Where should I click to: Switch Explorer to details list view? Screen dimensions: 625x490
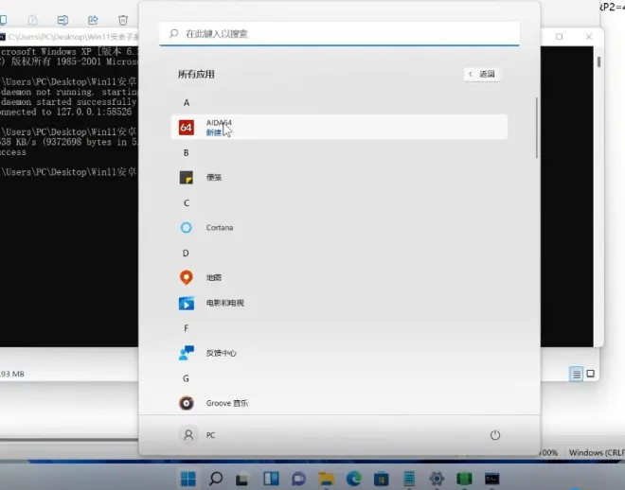[x=577, y=374]
